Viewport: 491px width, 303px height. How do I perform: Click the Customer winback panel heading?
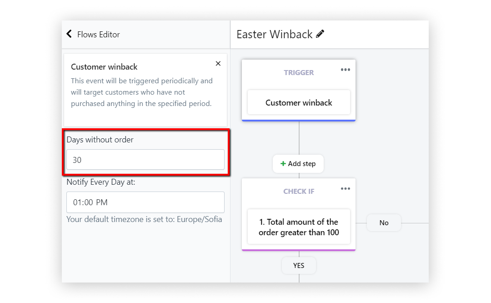(x=104, y=67)
